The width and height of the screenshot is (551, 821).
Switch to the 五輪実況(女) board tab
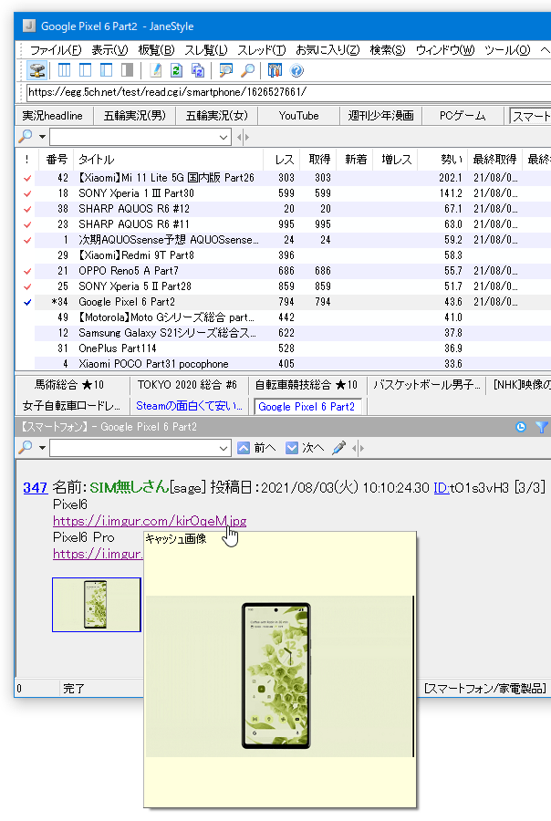coord(217,116)
